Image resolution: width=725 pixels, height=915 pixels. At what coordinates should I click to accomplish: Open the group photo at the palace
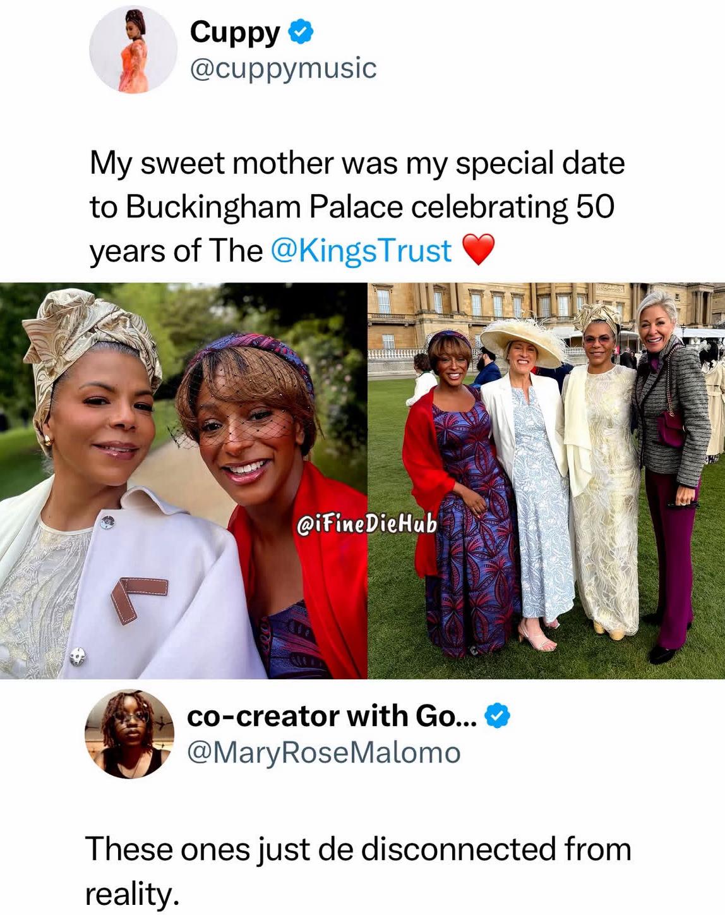click(546, 481)
